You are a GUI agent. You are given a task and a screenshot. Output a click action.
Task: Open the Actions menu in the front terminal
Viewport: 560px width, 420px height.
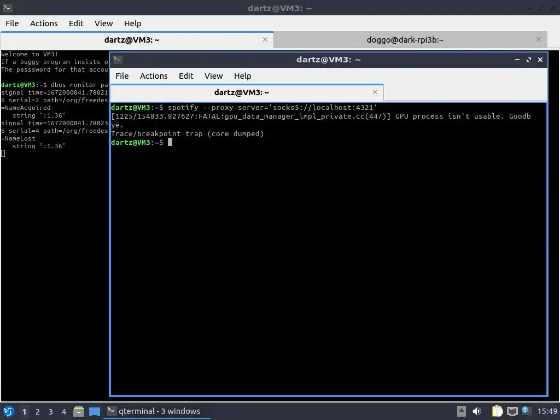[154, 76]
